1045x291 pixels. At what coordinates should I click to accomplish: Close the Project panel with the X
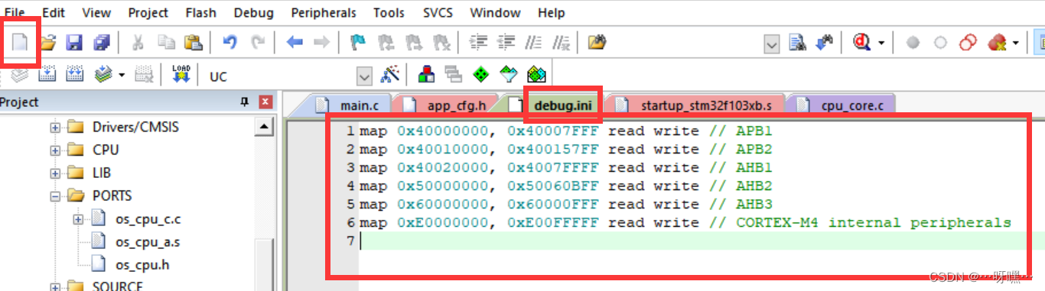point(265,102)
